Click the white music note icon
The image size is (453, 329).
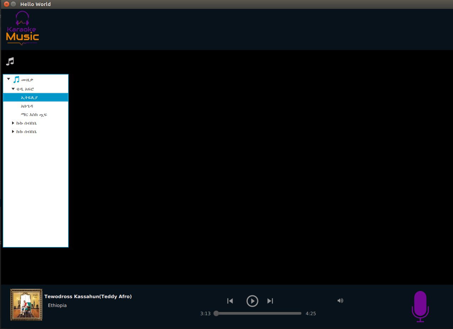[x=10, y=61]
